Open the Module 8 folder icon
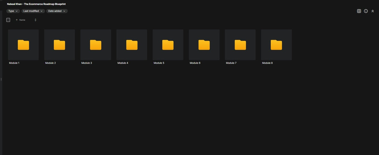379x155 pixels. click(x=276, y=45)
